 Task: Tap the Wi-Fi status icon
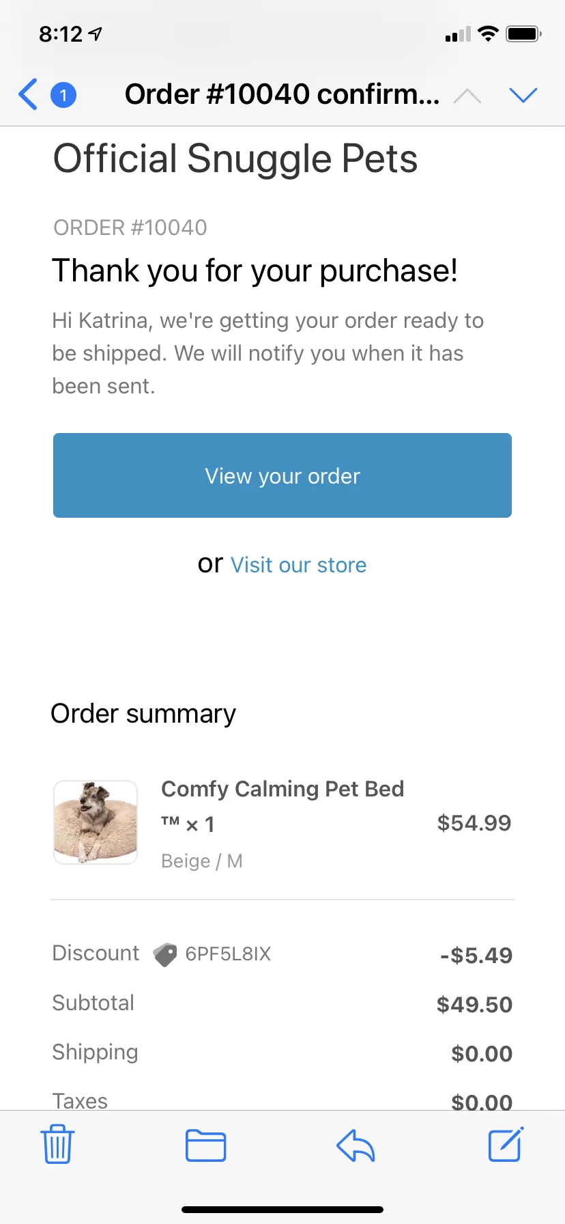[x=489, y=33]
